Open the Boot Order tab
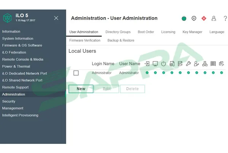Screen dimensions: 228x153 click(x=146, y=32)
